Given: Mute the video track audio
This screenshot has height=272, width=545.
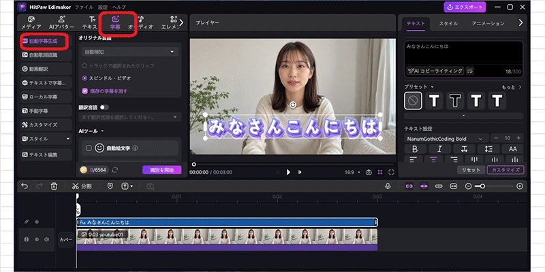Looking at the screenshot, I should pos(47,239).
